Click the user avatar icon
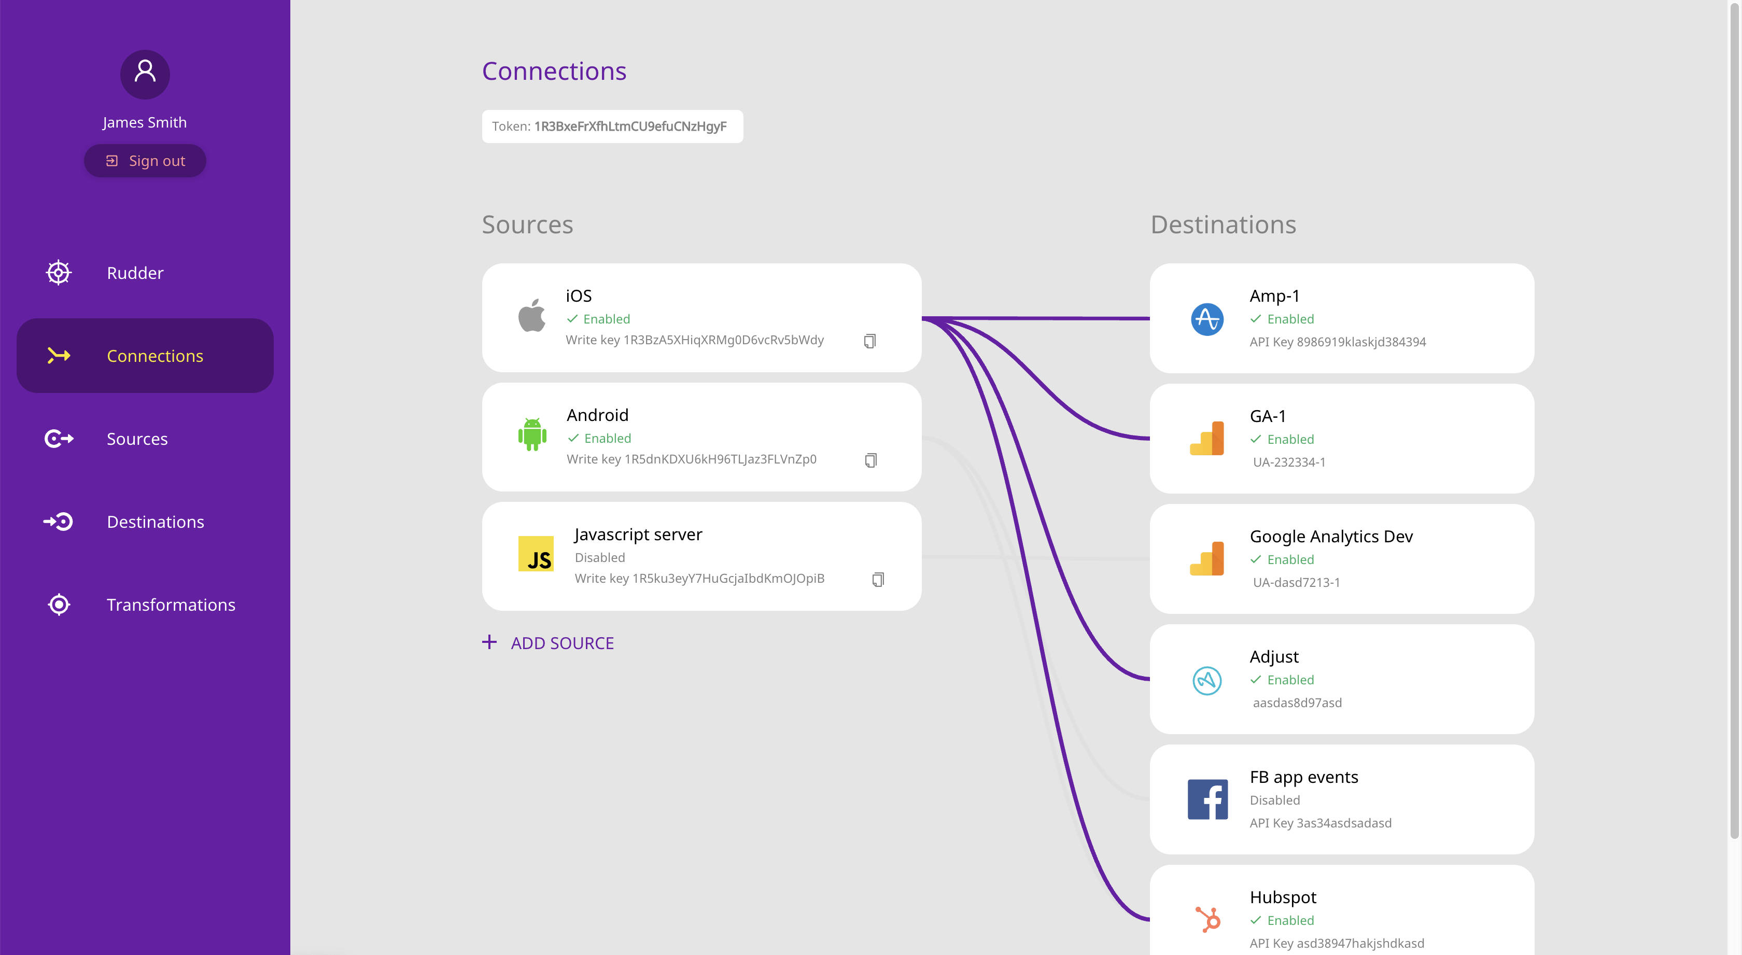 (x=145, y=74)
